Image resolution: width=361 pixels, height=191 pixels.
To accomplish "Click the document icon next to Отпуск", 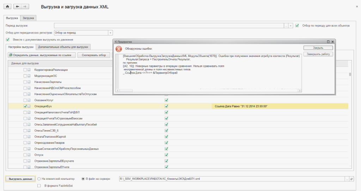I will (29, 155).
